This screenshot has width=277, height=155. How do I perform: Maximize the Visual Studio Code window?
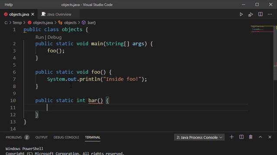pos(257,4)
